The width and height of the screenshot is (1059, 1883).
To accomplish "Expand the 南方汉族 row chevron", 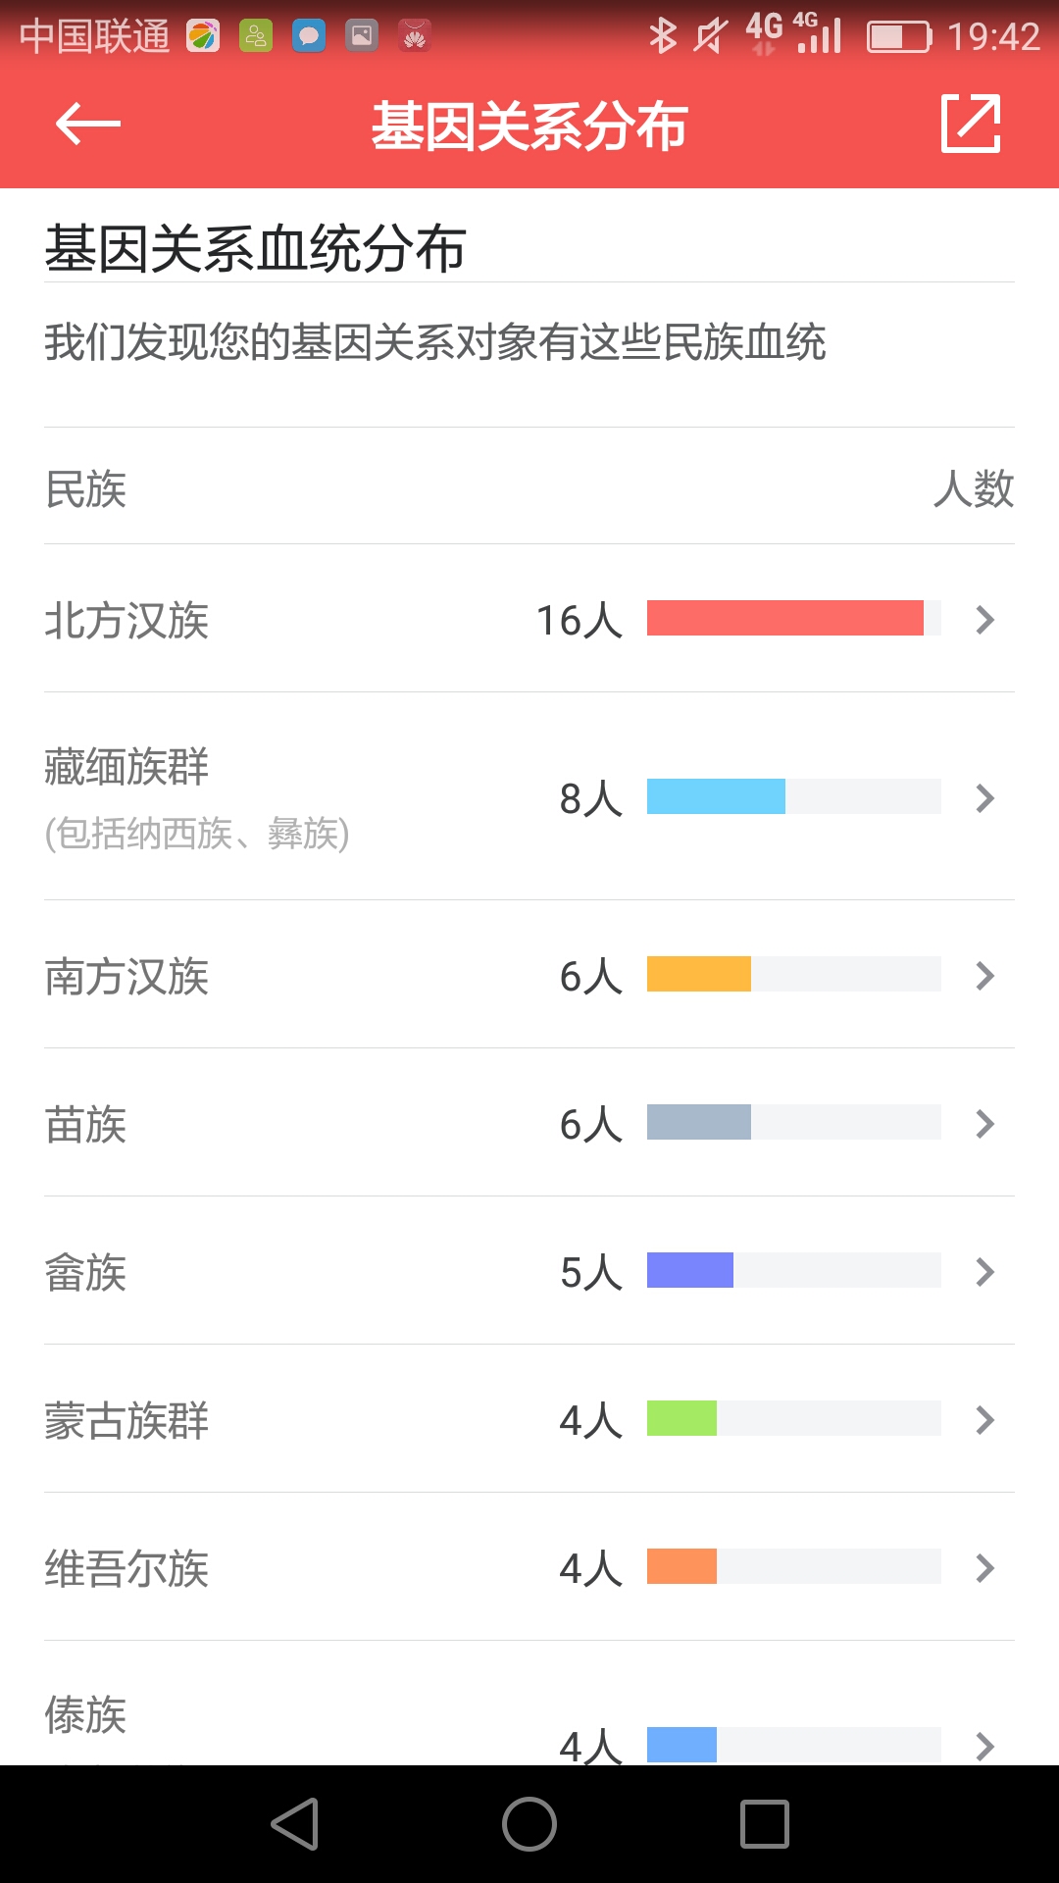I will 985,976.
